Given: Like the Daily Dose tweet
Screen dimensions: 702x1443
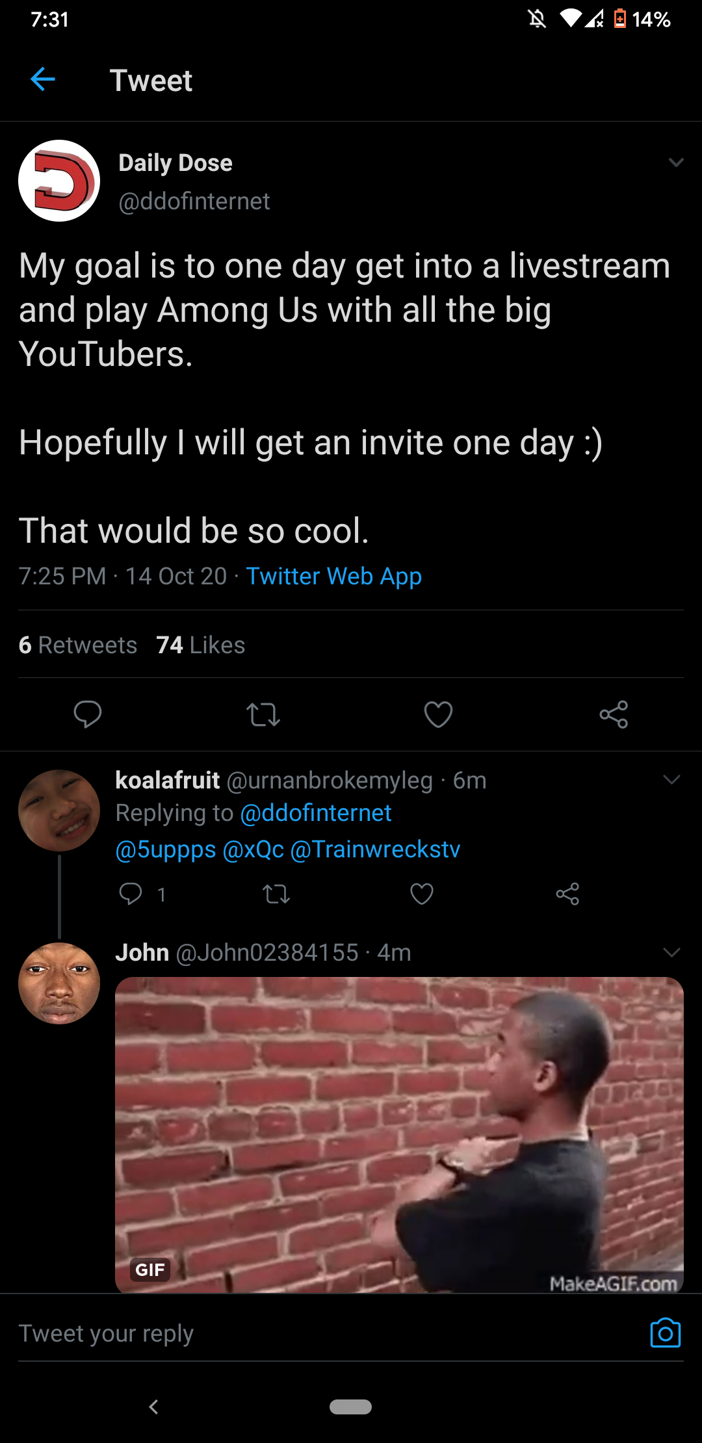Looking at the screenshot, I should tap(438, 714).
